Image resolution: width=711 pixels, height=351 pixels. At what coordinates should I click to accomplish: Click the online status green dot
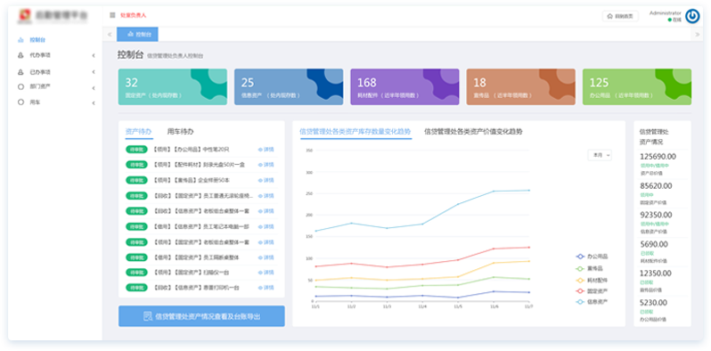pos(670,20)
